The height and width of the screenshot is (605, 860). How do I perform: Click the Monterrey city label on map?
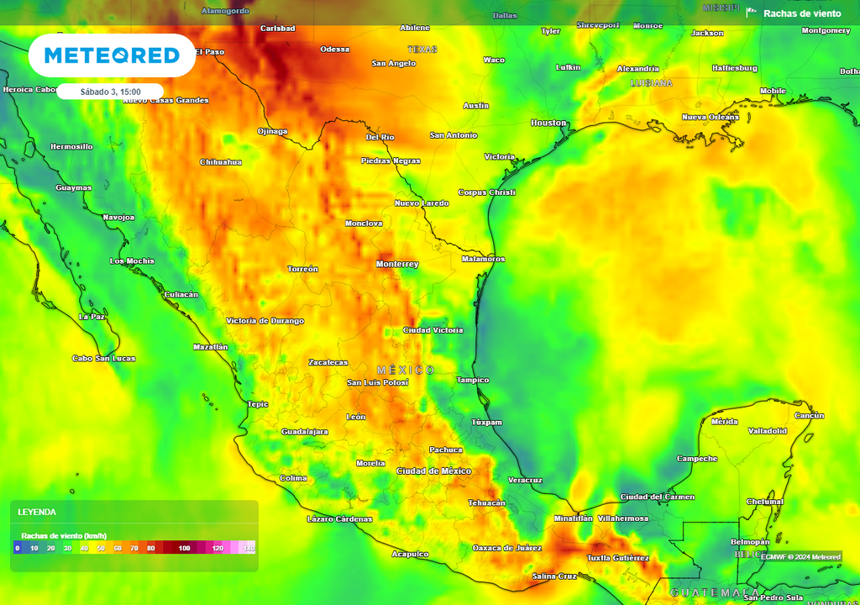pos(397,264)
